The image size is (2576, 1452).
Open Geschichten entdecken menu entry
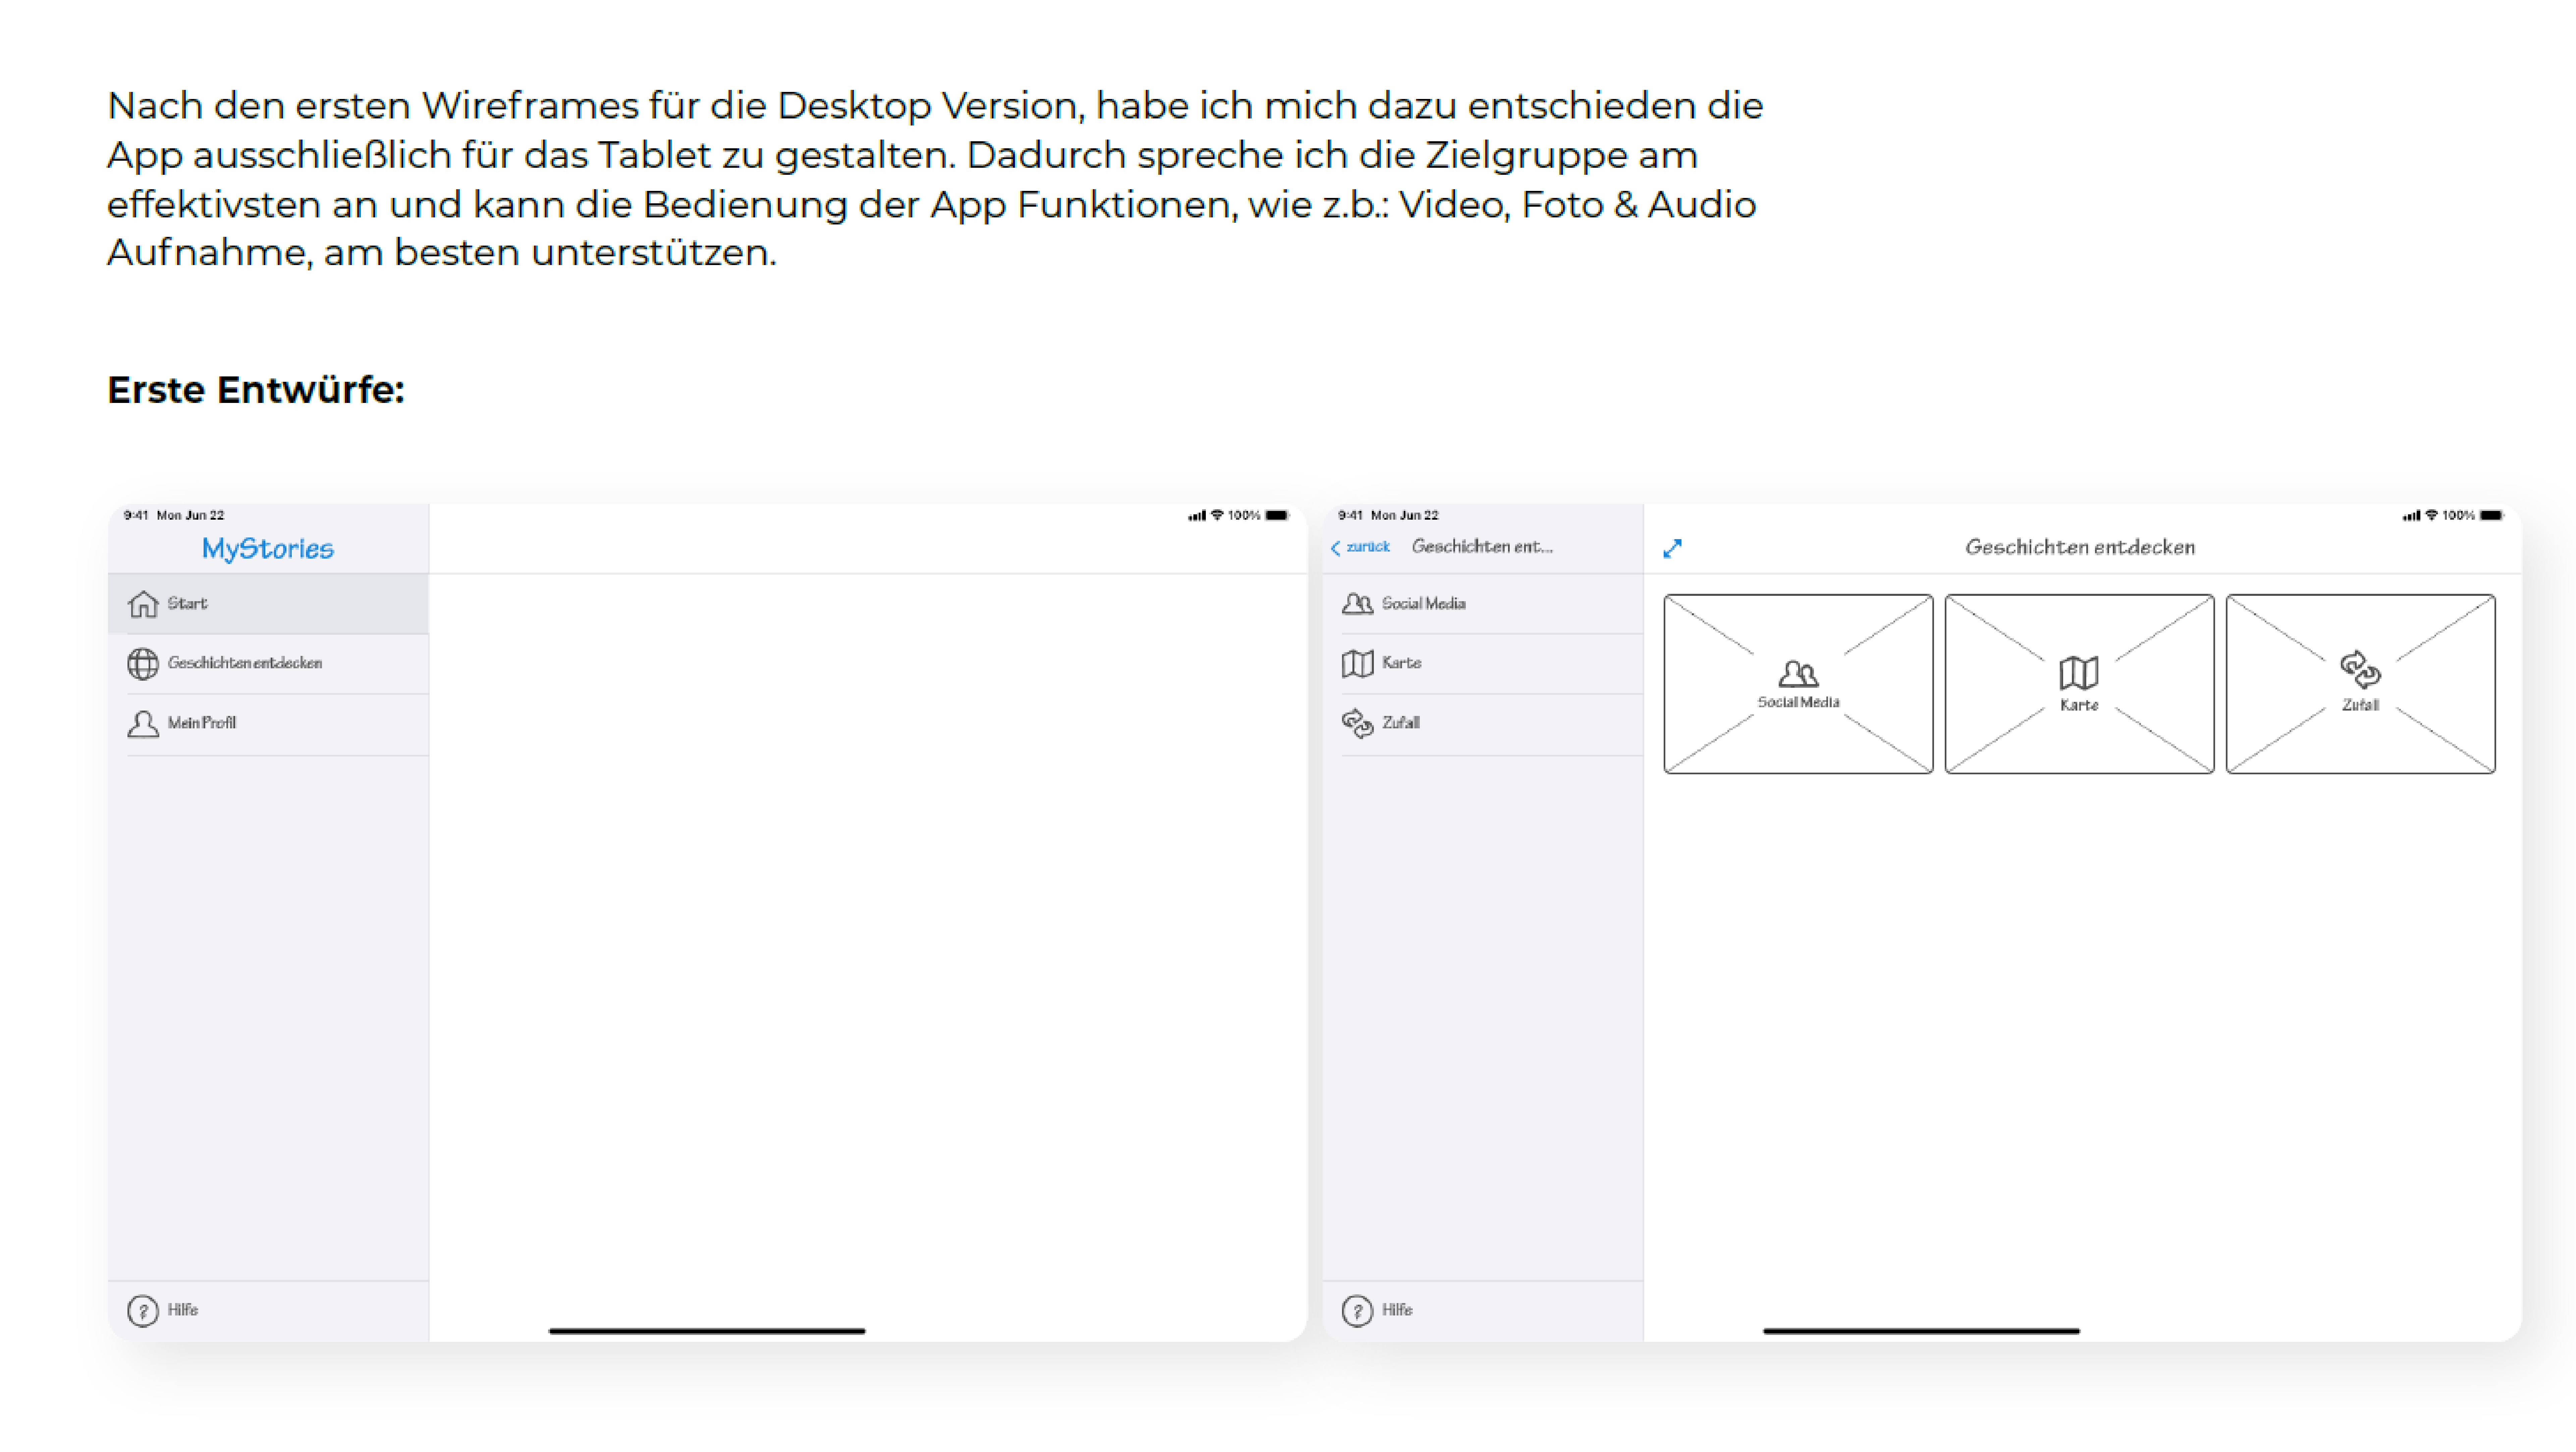[x=245, y=663]
